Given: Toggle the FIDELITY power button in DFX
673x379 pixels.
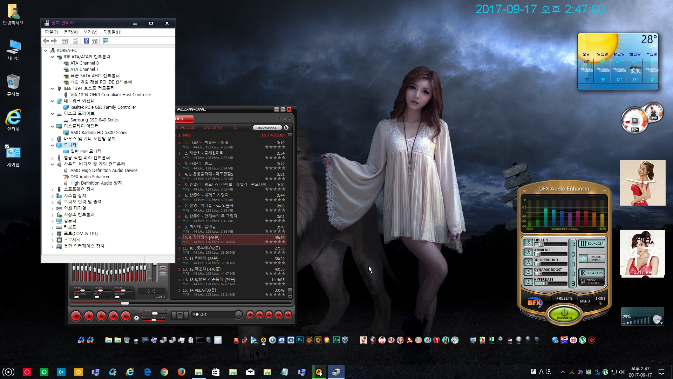Looking at the screenshot, I should [x=528, y=242].
